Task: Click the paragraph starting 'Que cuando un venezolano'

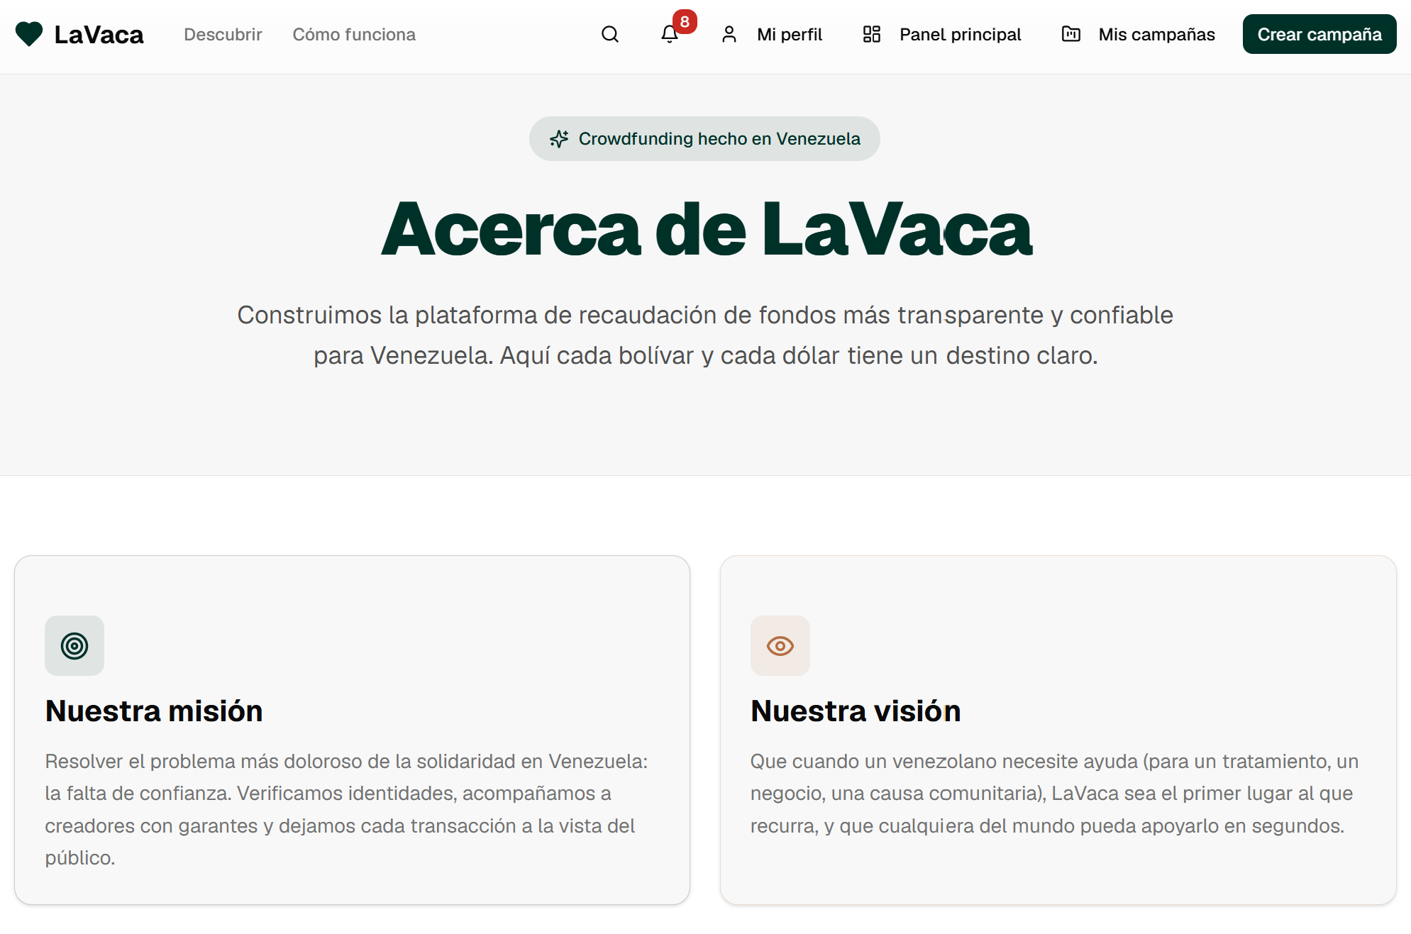Action: pyautogui.click(x=1054, y=793)
